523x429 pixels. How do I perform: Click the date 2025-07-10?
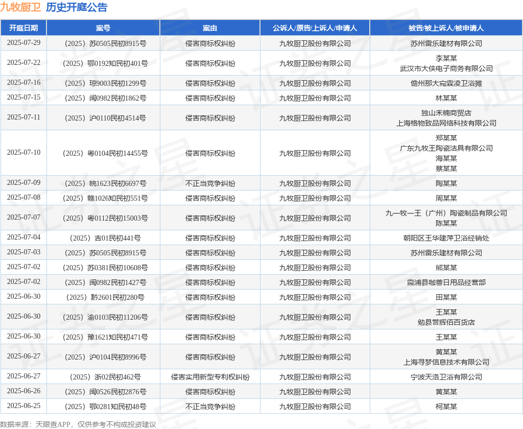pos(23,153)
